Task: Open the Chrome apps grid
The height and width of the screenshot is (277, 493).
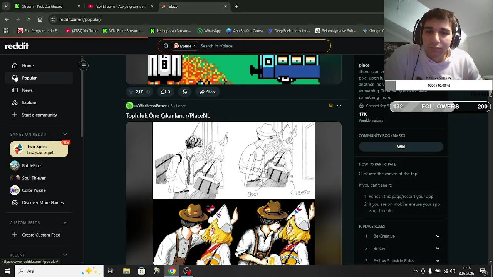Action: pyautogui.click(x=6, y=31)
